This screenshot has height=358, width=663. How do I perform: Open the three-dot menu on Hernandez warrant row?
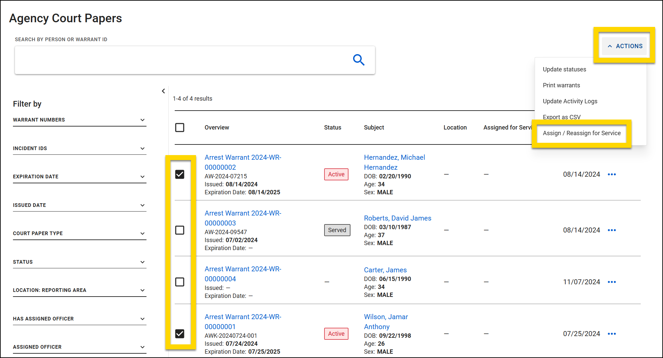point(612,174)
